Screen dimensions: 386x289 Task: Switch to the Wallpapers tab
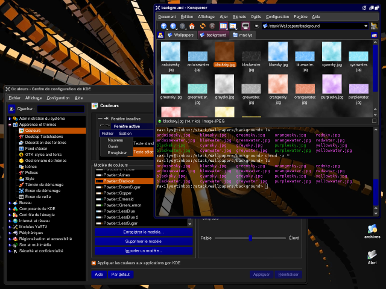point(181,35)
